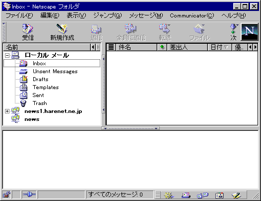
Task: Select the Drafts folder label
Action: pos(41,79)
